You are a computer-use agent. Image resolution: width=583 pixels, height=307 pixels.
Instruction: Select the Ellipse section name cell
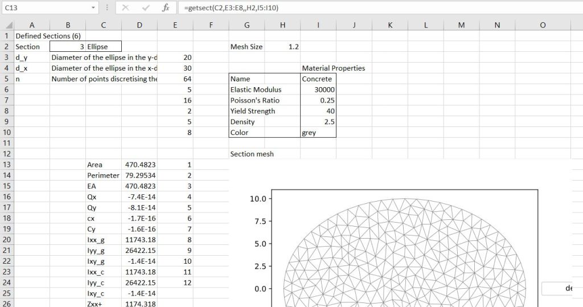coord(103,47)
